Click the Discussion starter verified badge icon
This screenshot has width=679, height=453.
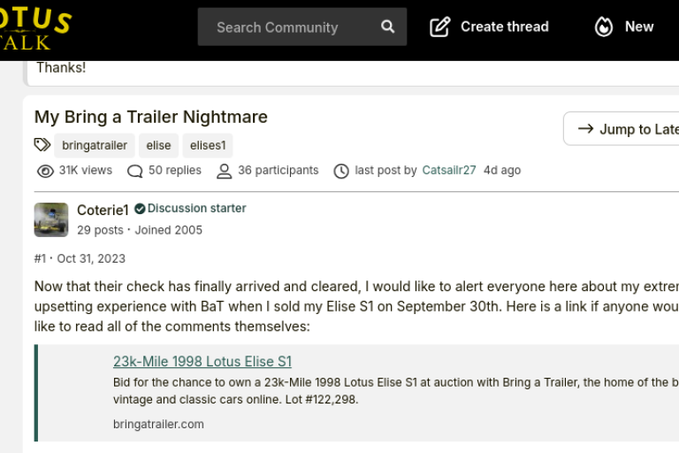tap(140, 209)
